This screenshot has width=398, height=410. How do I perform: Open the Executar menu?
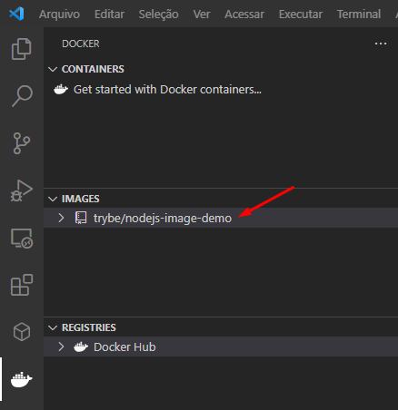pyautogui.click(x=301, y=15)
